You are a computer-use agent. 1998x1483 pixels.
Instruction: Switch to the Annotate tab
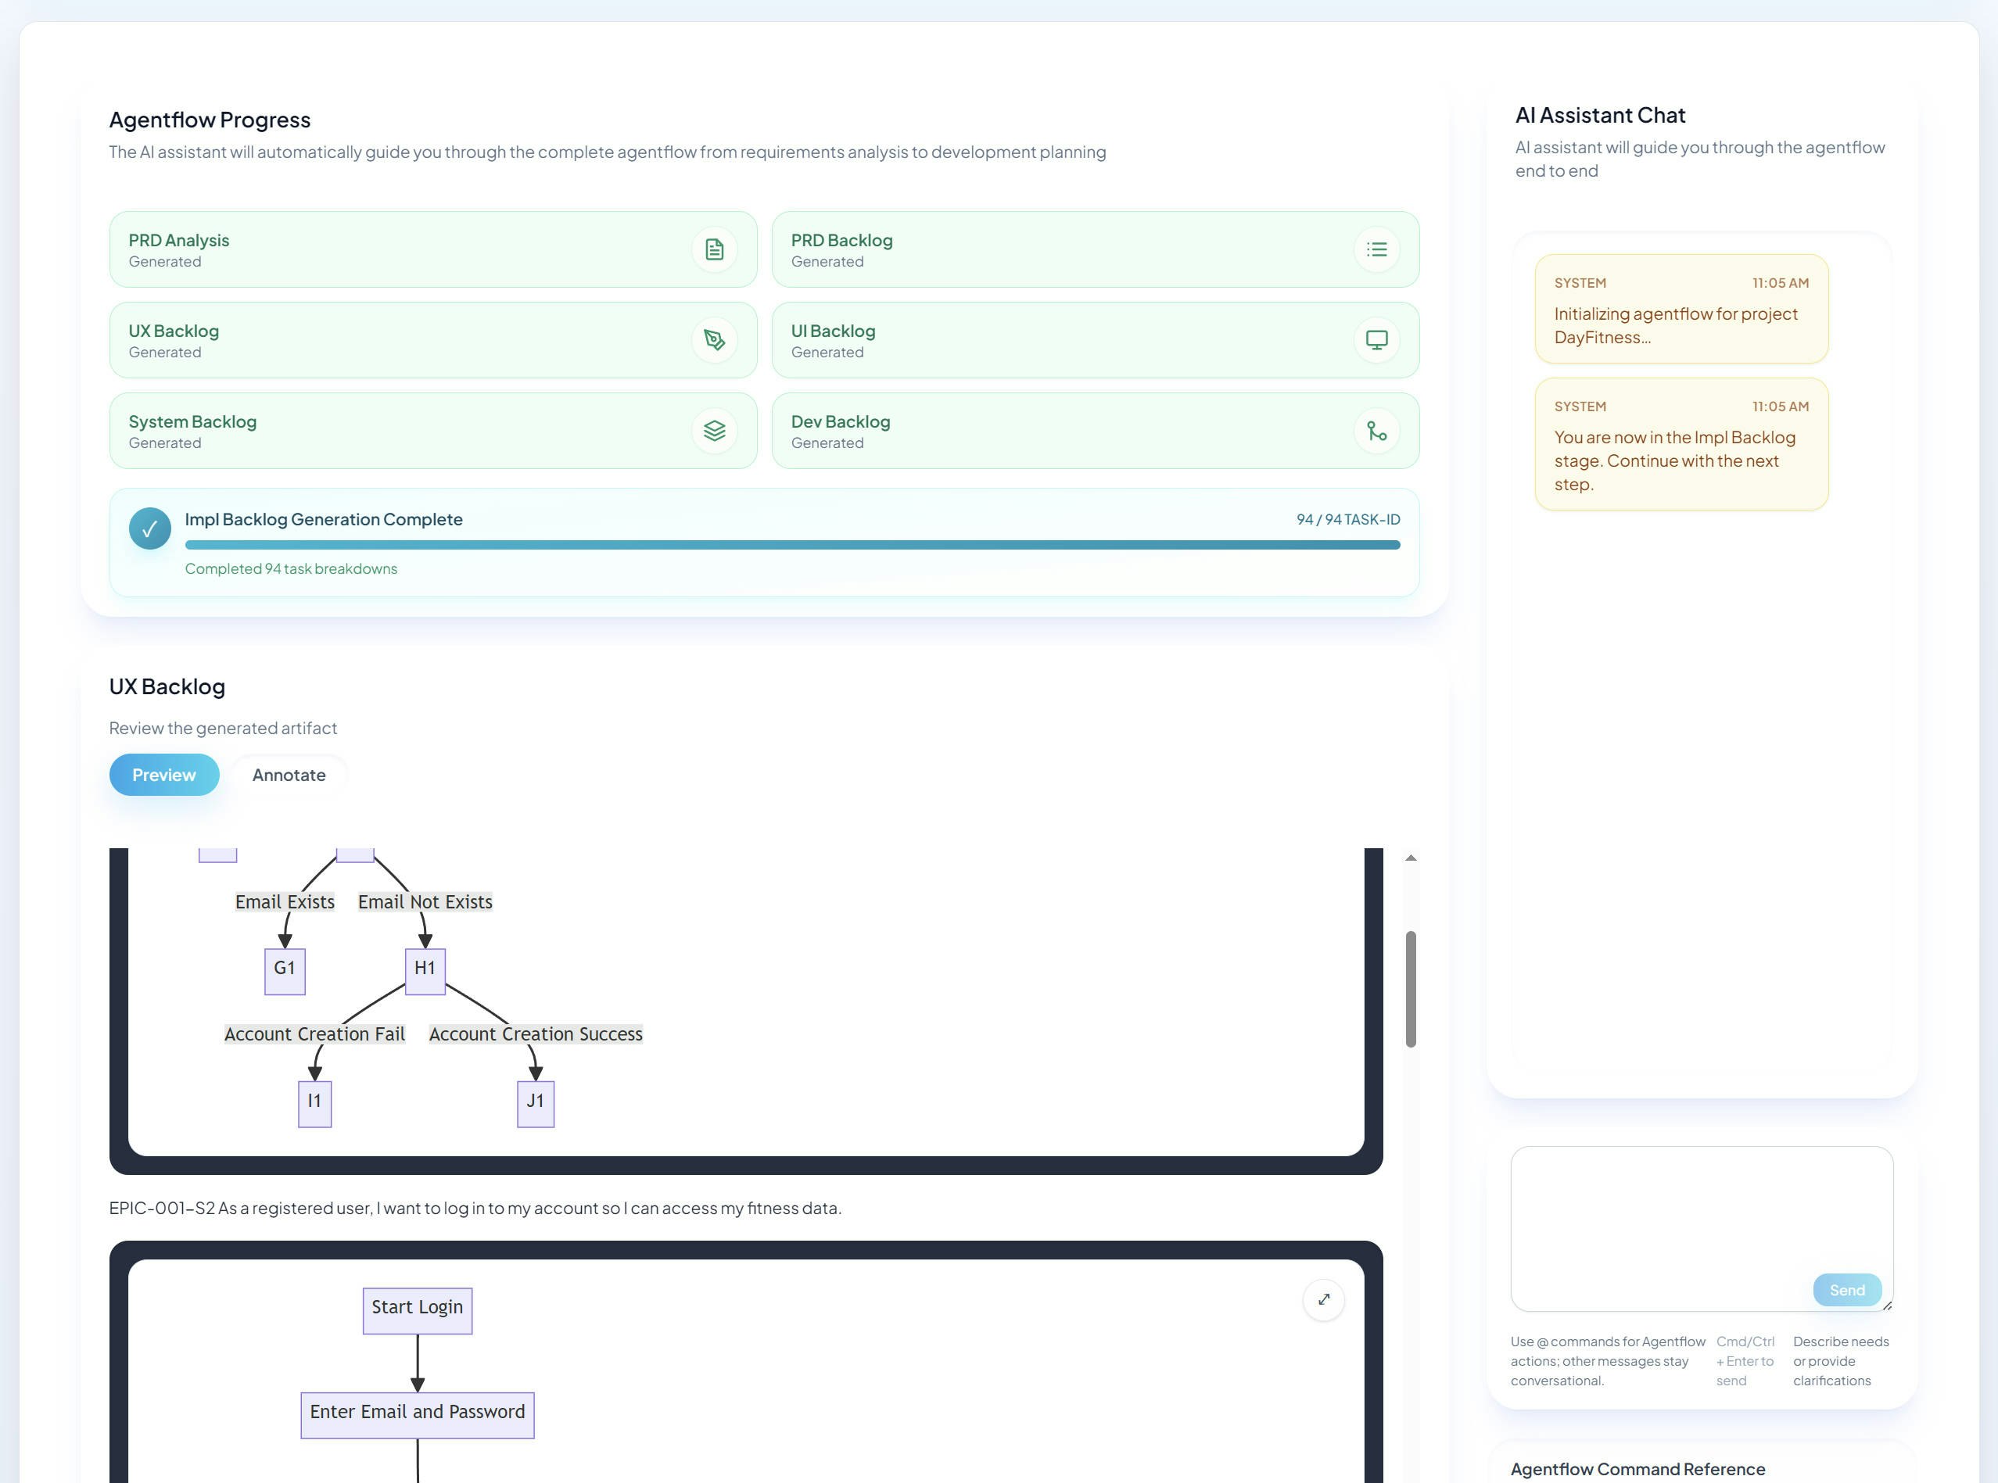pos(289,775)
